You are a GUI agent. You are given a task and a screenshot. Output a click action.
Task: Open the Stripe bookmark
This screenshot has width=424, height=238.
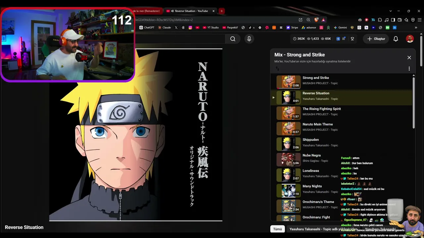pyautogui.click(x=292, y=27)
